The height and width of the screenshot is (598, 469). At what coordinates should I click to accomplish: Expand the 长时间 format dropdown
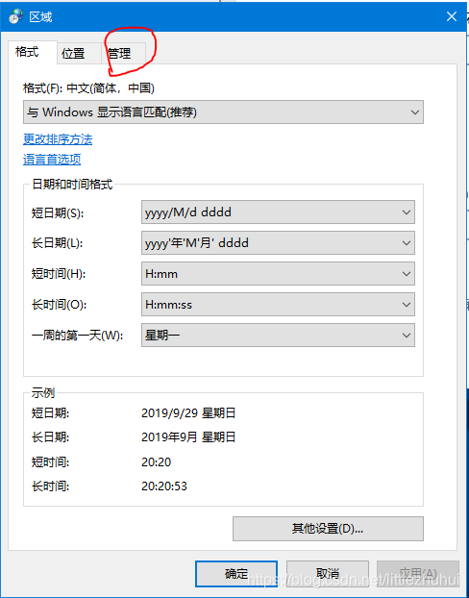[x=278, y=305]
